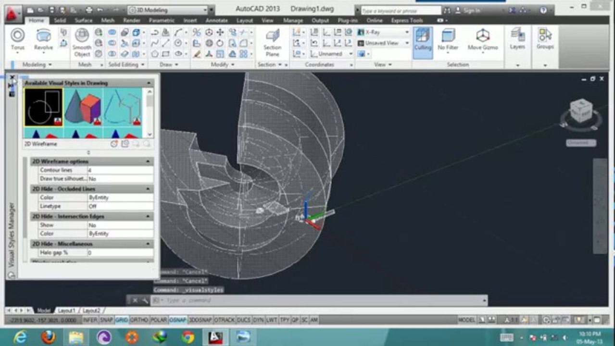The image size is (615, 346).
Task: Open Chrome from the taskbar
Action: 188,337
